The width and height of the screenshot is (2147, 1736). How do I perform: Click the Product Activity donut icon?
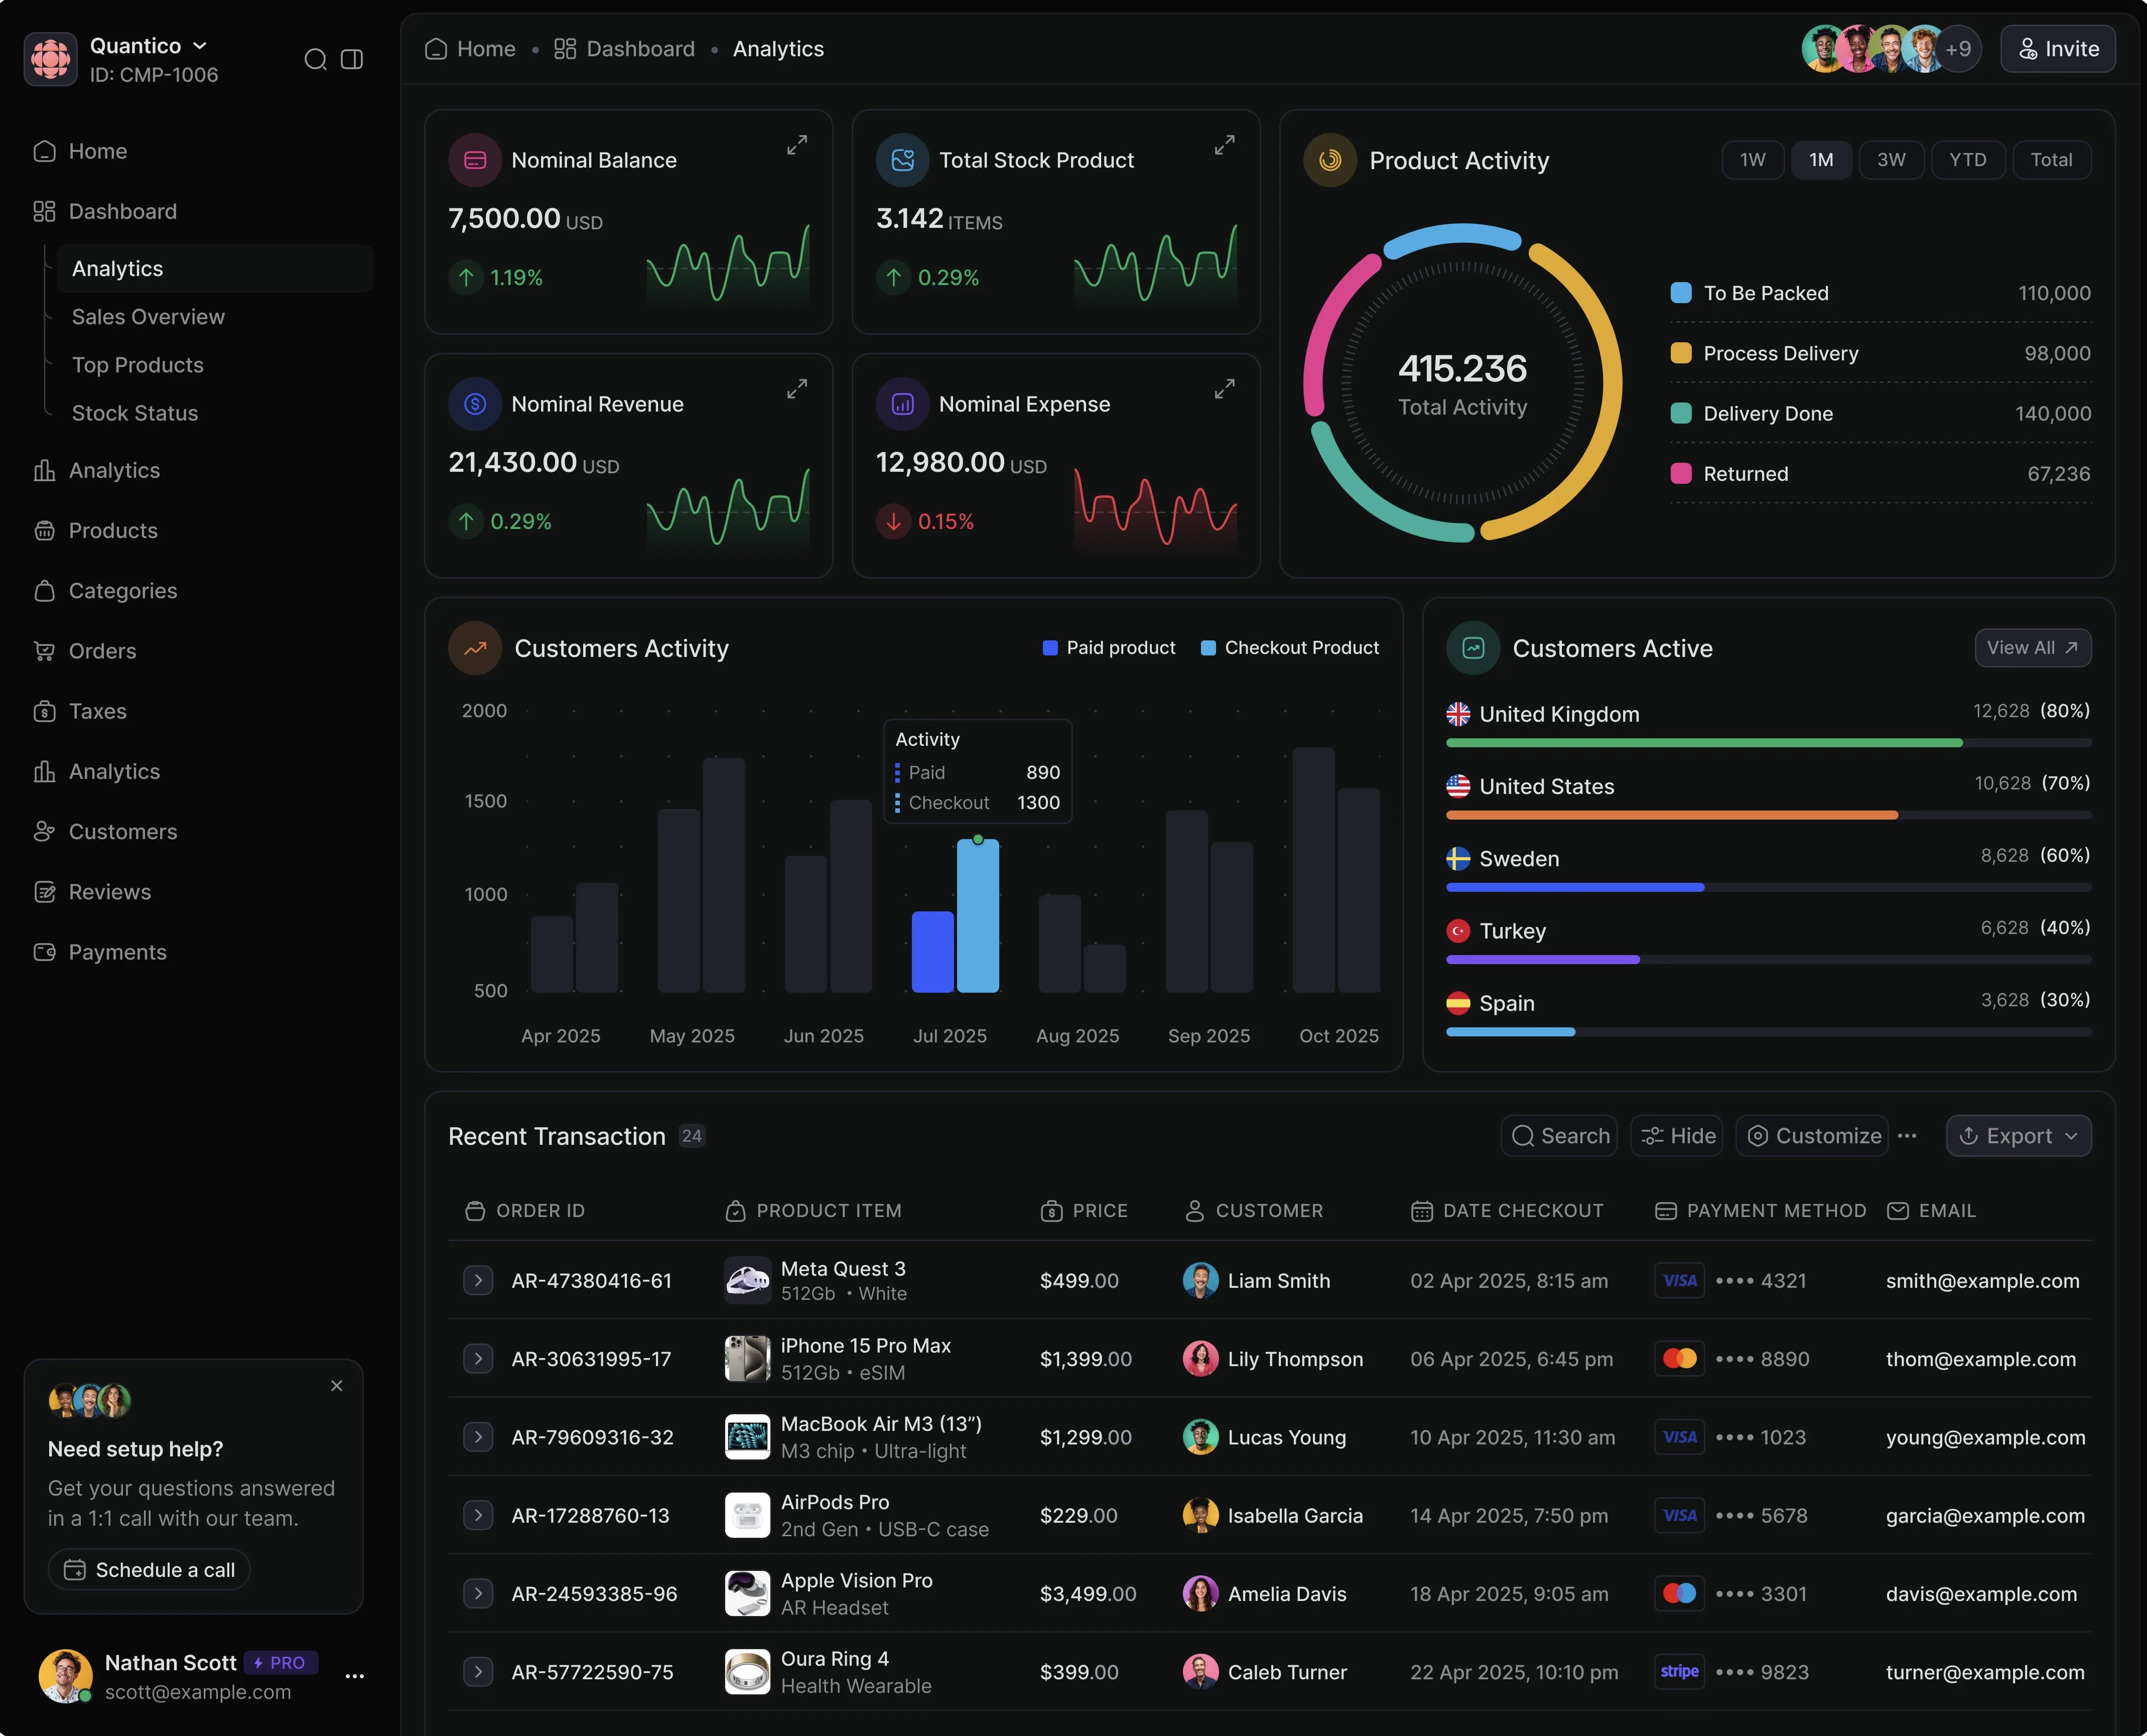coord(1329,160)
